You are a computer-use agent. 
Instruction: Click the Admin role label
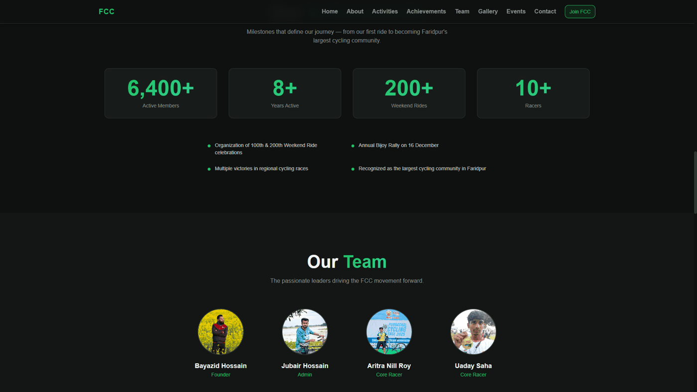coord(305,375)
